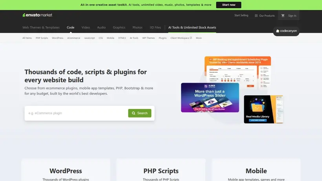Open the WP Booking and Appointment plugin thumbnail
This screenshot has height=181, width=322.
point(238,70)
